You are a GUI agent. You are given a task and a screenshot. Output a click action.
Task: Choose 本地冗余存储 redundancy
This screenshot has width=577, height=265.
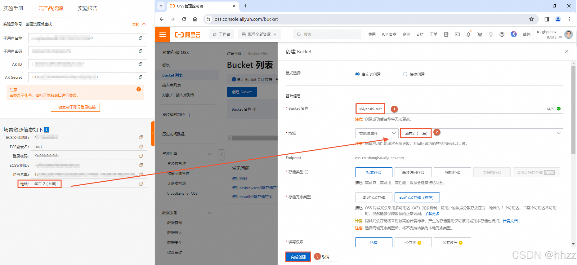point(374,197)
